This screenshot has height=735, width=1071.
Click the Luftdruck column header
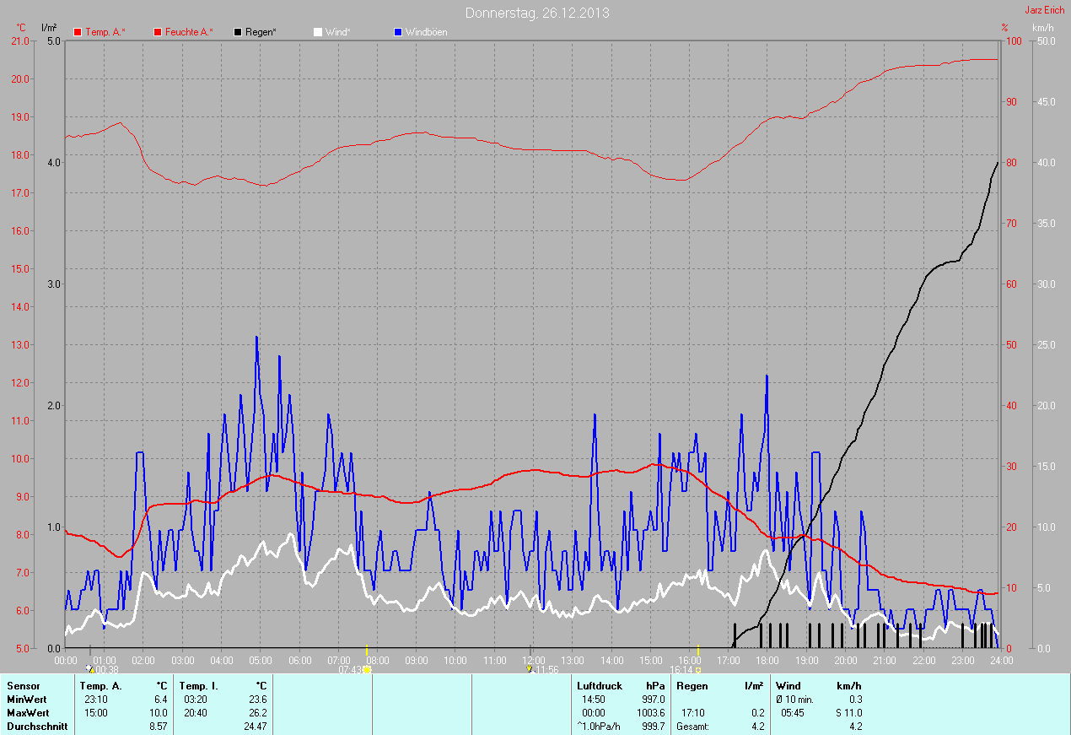[x=599, y=686]
